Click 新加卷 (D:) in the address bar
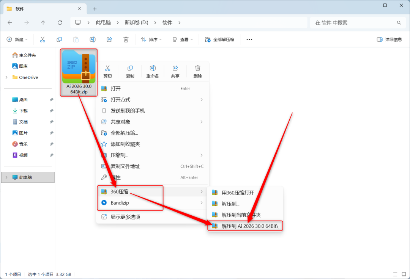Viewport: 410px width, 279px height. pos(137,23)
